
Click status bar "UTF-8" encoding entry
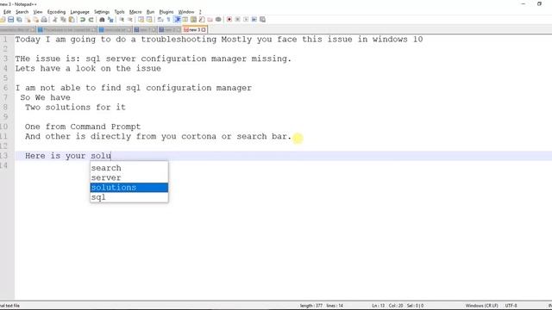click(x=511, y=306)
